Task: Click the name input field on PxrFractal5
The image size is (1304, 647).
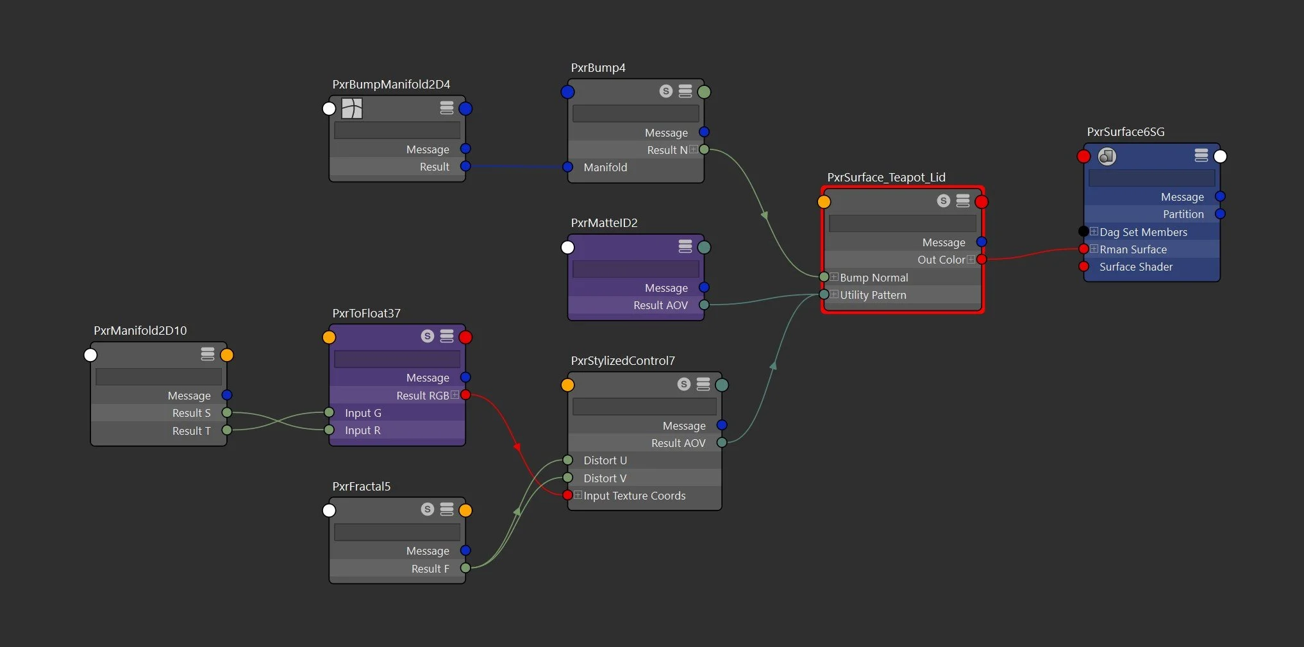Action: pyautogui.click(x=396, y=532)
